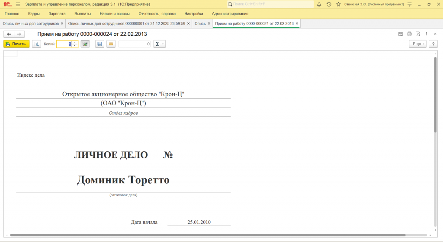Close the 000000001 от 31.12.2025 tab
The width and height of the screenshot is (443, 242).
[189, 24]
